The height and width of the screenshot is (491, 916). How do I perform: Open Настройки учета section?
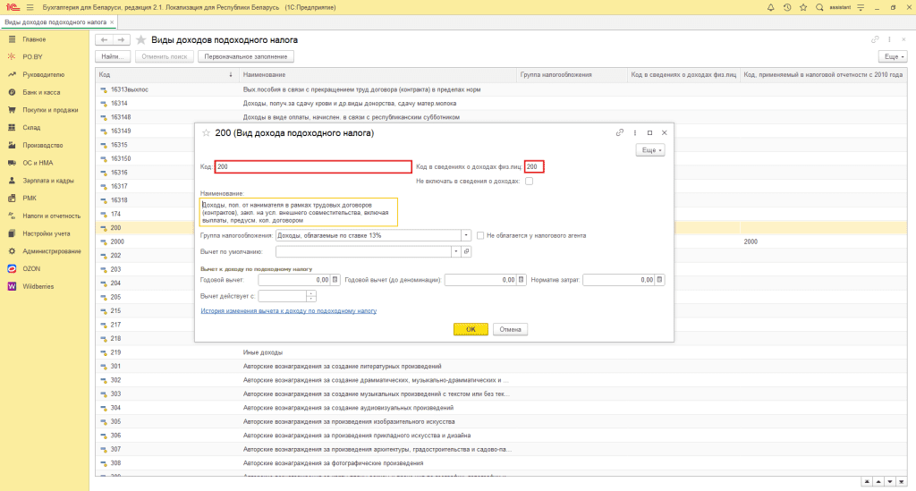coord(47,233)
